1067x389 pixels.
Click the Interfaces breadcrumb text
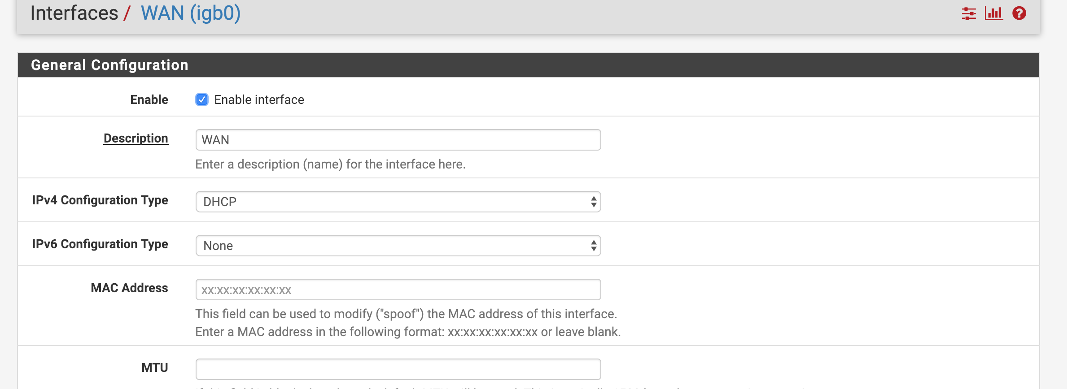tap(74, 13)
